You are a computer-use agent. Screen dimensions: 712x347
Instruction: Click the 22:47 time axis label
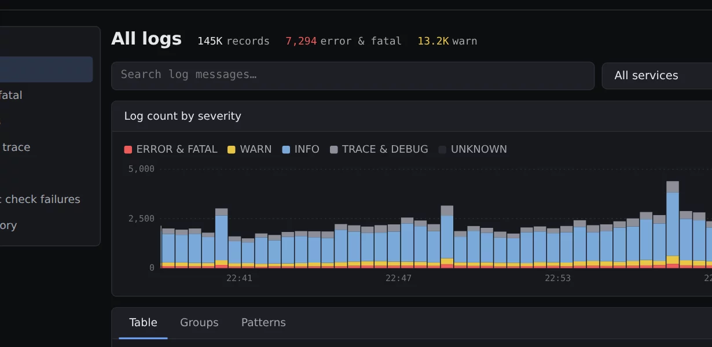pyautogui.click(x=398, y=278)
